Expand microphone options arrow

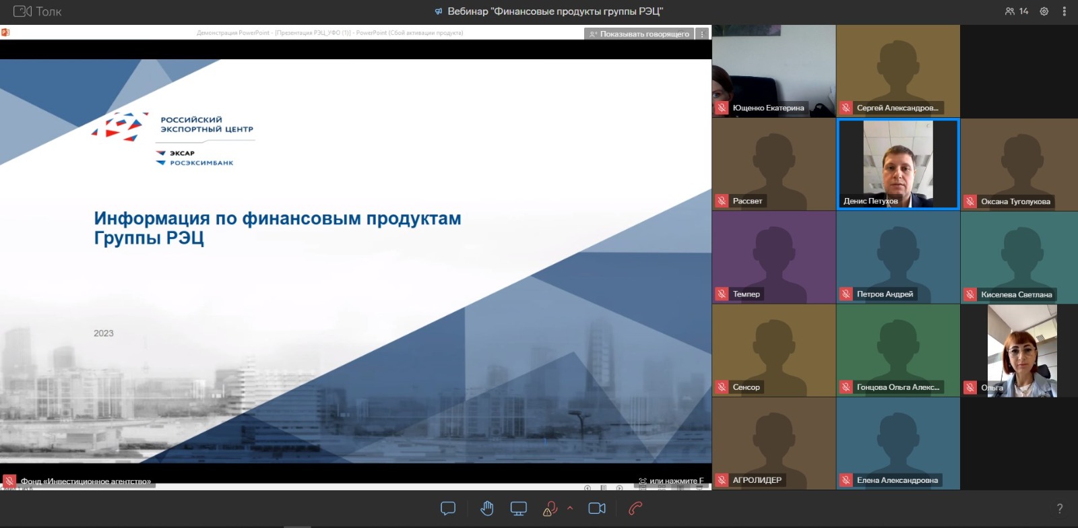point(570,508)
